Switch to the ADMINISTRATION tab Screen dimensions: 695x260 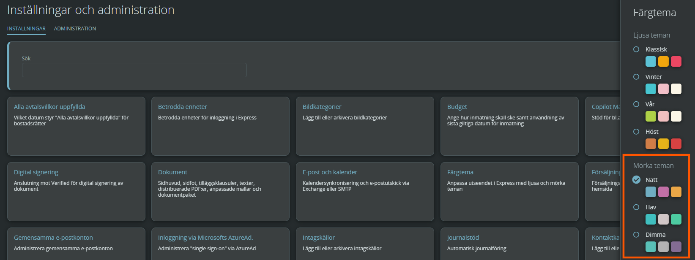[75, 29]
